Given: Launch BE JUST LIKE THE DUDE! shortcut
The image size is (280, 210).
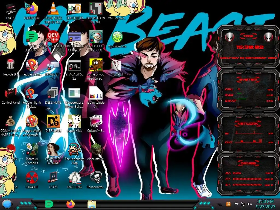Looking at the screenshot, I should pos(96,41).
